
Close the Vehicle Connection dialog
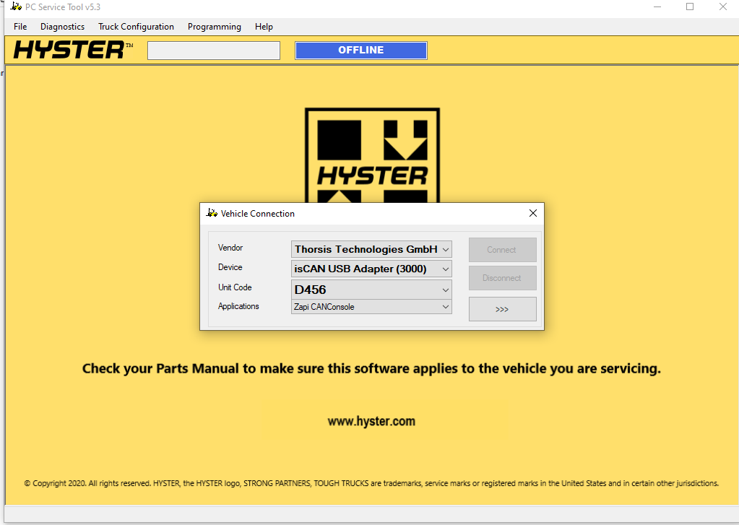(533, 213)
